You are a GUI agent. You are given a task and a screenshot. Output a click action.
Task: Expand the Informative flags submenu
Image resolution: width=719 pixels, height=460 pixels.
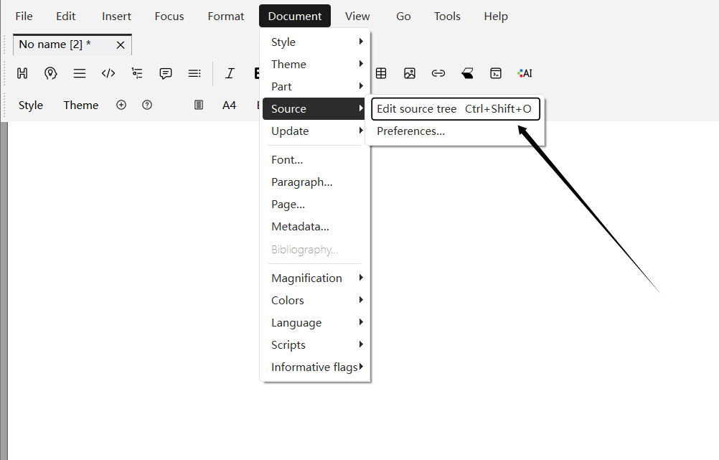coord(315,367)
